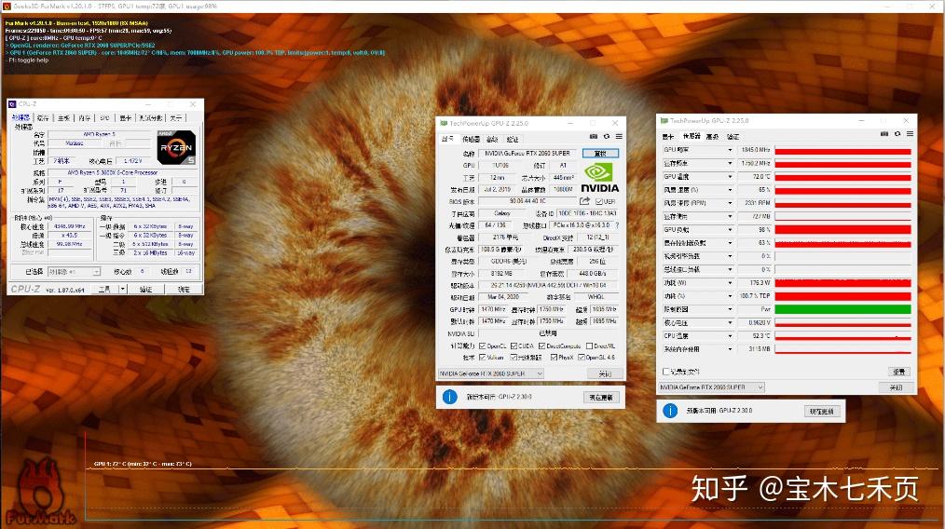Click Tools button in CPU-Z
The width and height of the screenshot is (945, 529).
(104, 290)
